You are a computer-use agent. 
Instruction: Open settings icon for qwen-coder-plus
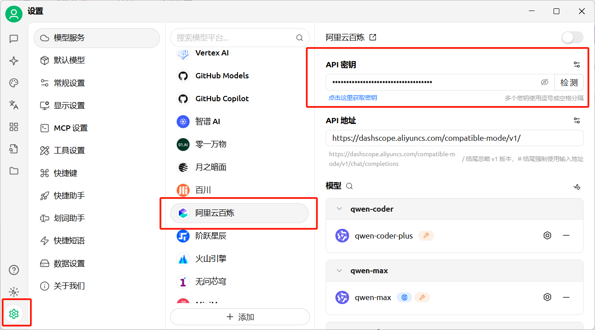coord(547,235)
